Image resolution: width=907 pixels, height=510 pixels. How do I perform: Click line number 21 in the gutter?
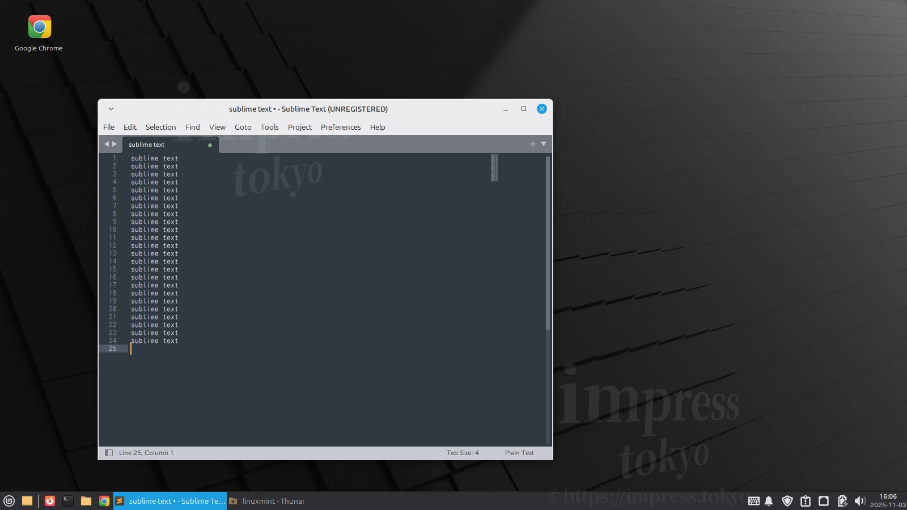[113, 317]
